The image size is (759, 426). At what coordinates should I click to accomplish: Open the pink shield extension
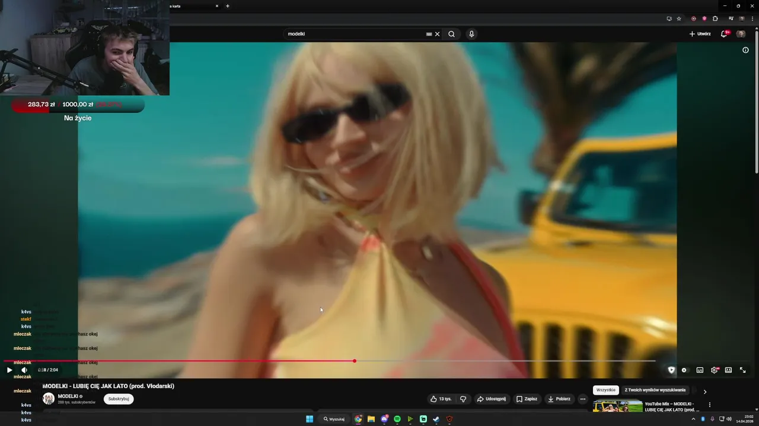[x=704, y=18]
